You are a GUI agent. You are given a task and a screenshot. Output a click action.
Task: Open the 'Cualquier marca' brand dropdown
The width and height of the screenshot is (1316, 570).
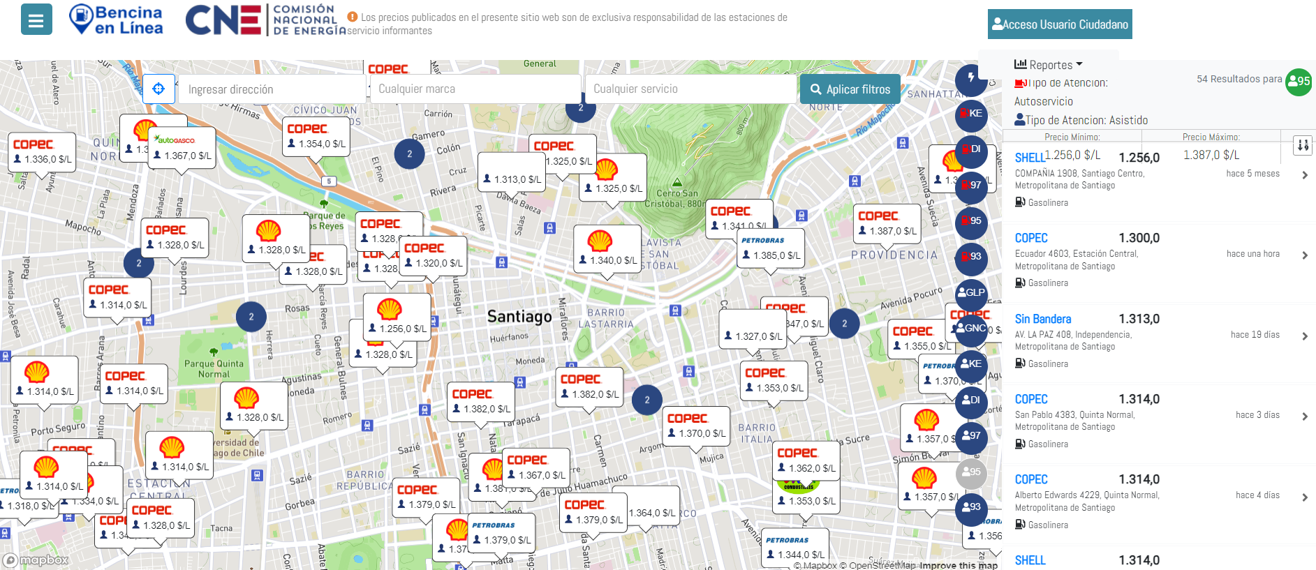[x=475, y=89]
